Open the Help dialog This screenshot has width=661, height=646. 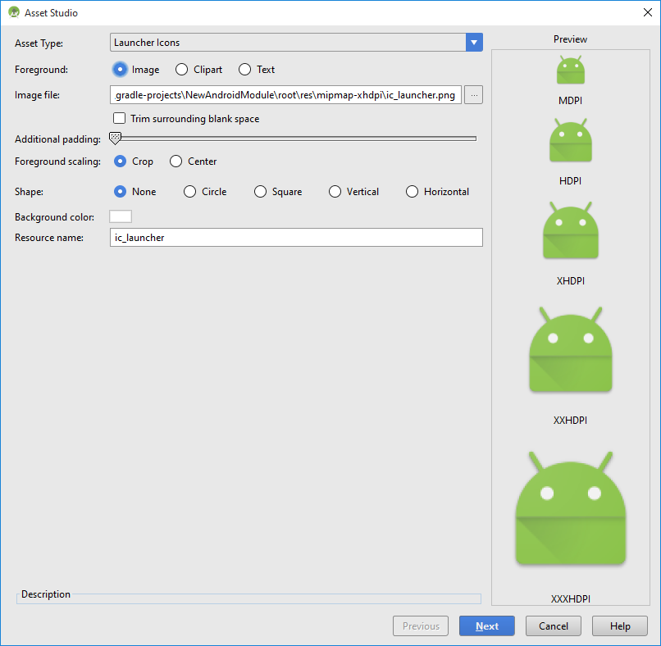pos(619,626)
